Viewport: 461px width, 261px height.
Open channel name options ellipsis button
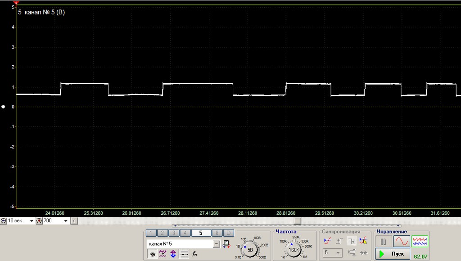point(217,243)
